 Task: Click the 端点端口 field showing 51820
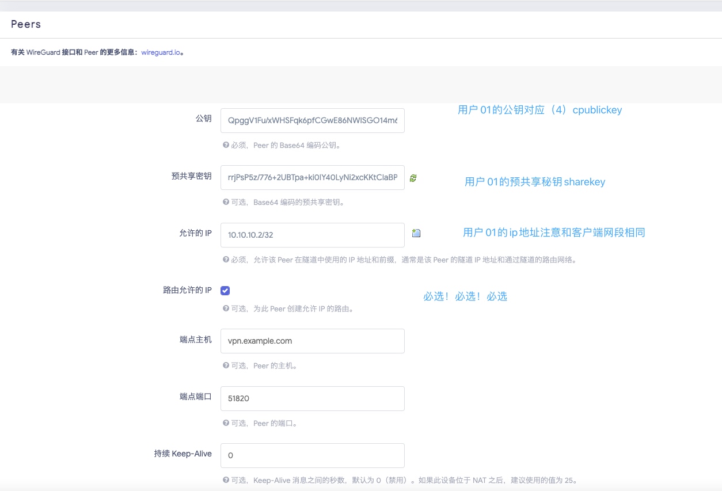[x=313, y=398]
